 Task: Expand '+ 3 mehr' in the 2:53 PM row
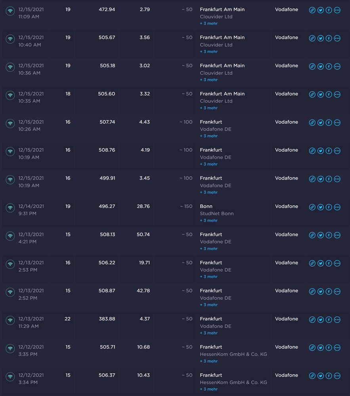tap(208, 277)
